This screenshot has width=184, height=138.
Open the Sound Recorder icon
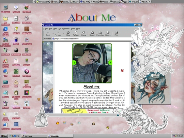5,117
